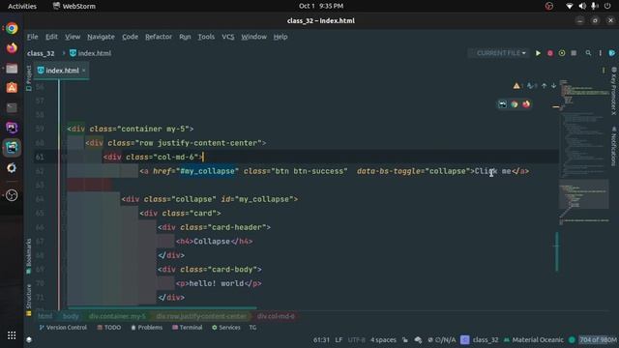This screenshot has height=348, width=619.
Task: Click the teal plugin icon at toolbar's far right
Action: coord(612,53)
